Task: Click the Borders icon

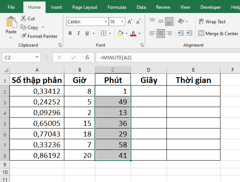Action: [103, 33]
